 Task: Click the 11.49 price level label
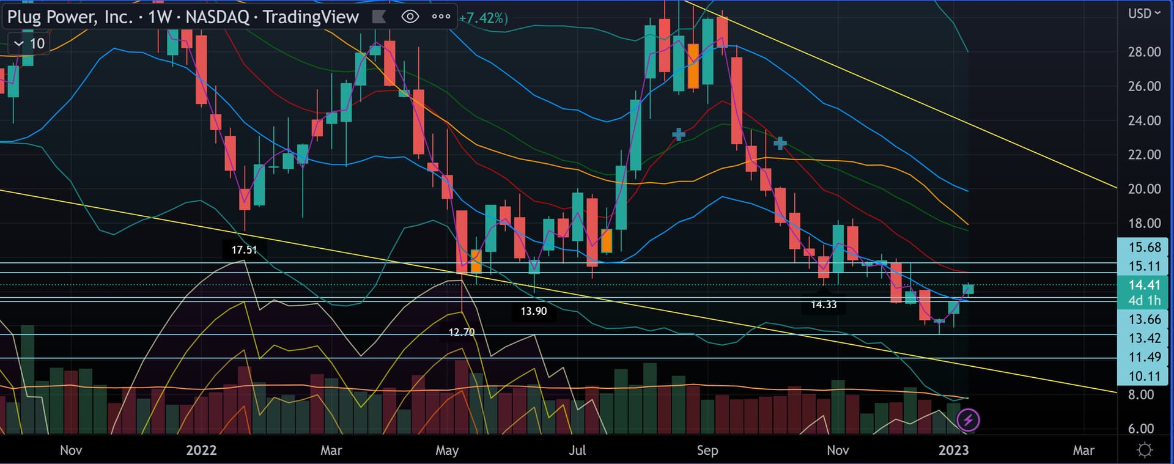pos(1143,357)
